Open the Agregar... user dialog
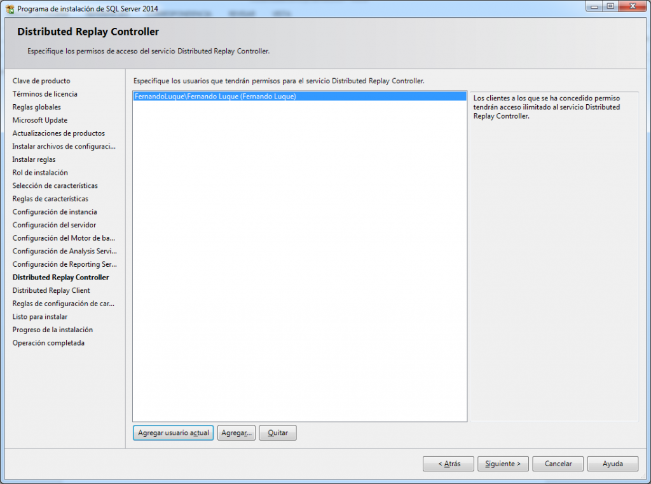 (236, 433)
